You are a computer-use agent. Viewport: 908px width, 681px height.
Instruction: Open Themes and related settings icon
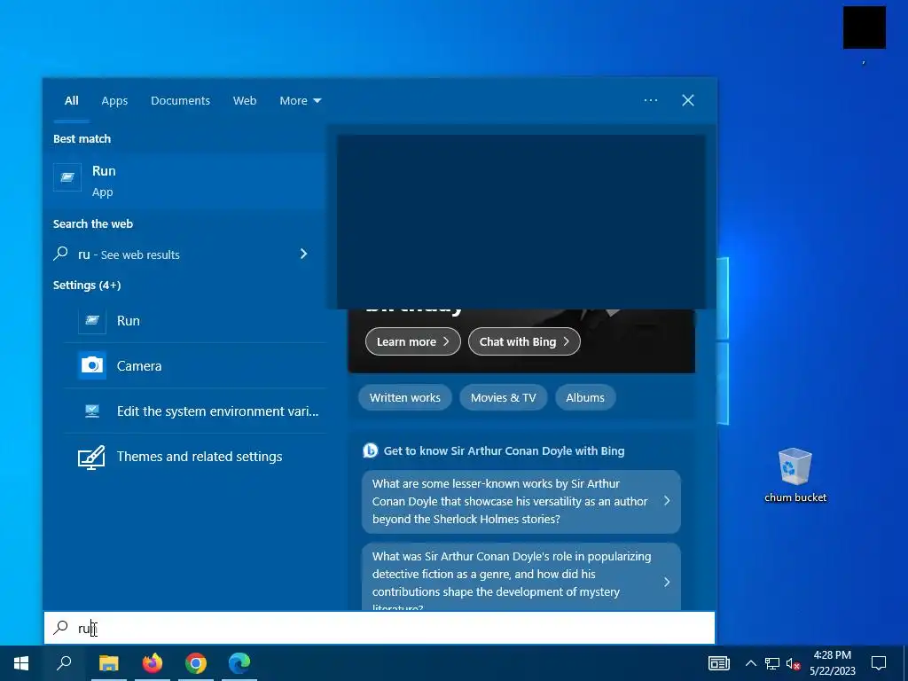[x=91, y=457]
